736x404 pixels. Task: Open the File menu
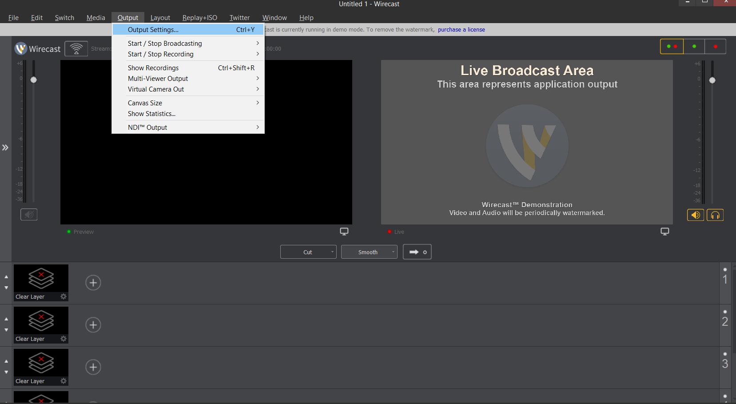tap(13, 18)
